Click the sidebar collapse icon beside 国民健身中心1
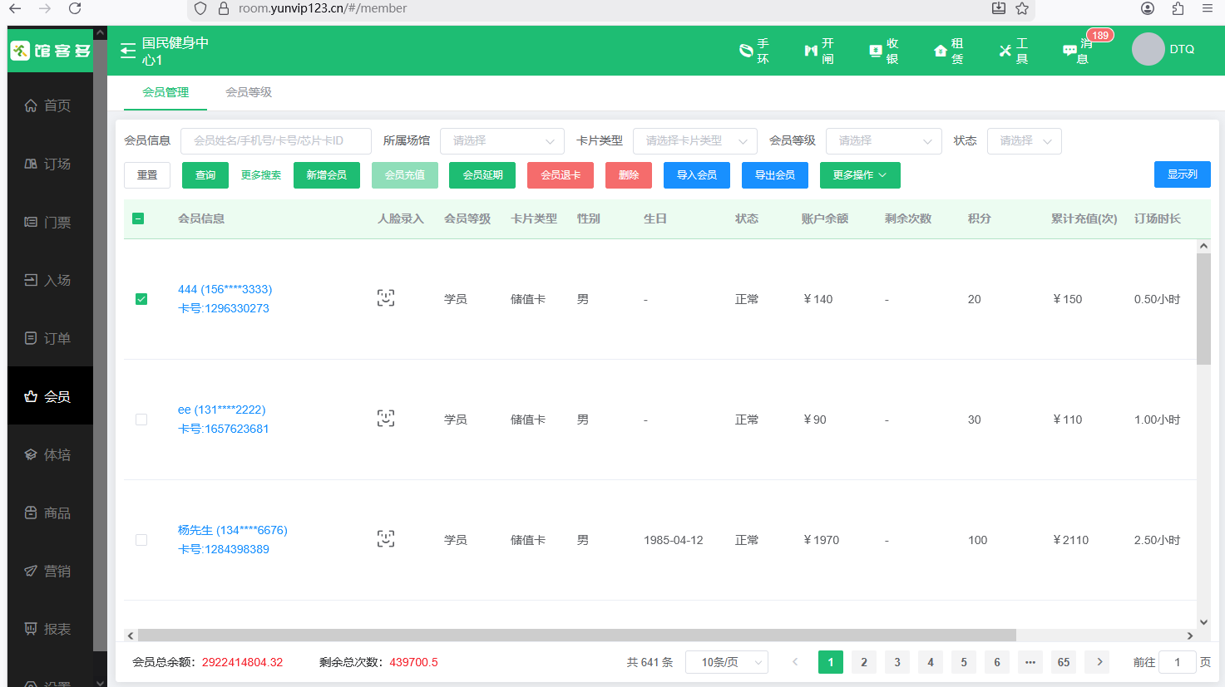The image size is (1225, 687). click(127, 50)
